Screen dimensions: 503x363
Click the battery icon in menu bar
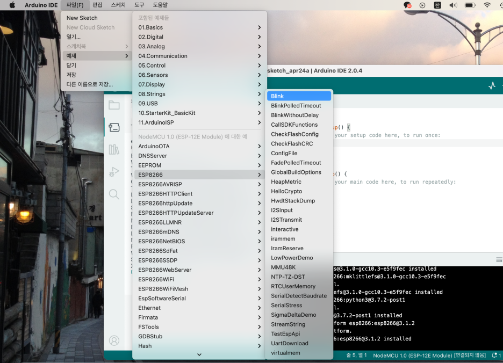[x=470, y=5]
